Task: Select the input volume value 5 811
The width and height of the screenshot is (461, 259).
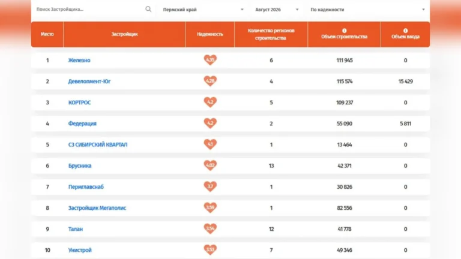Action: [406, 124]
